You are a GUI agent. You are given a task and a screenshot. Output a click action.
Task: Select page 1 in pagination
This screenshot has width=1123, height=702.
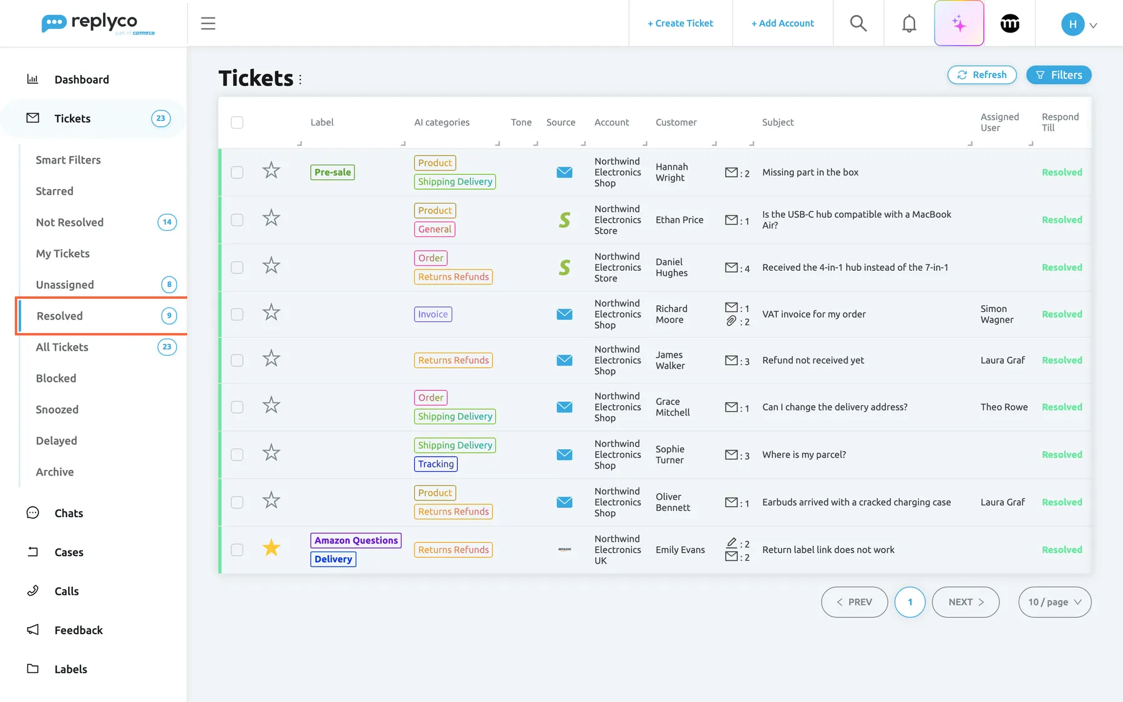coord(910,602)
